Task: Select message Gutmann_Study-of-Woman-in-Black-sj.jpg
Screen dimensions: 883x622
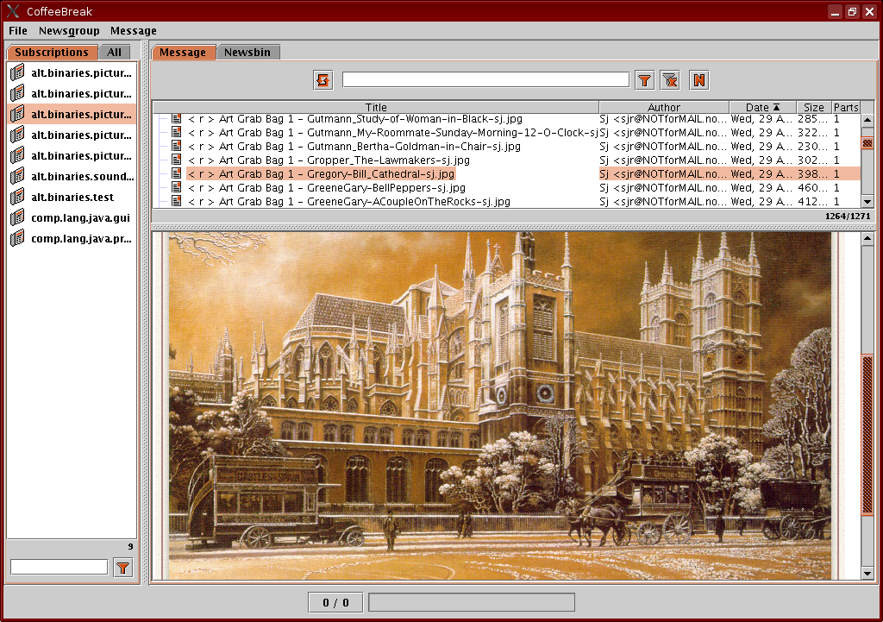Action: tap(355, 119)
